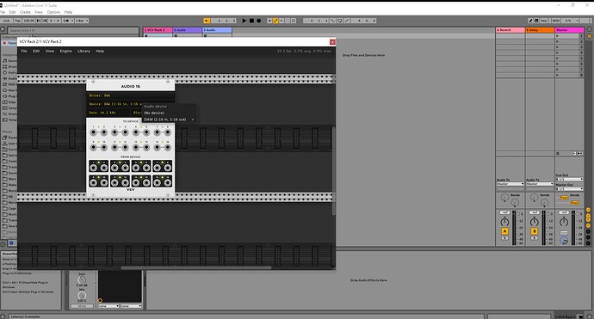Open Return A Audio To Master dropdown
Screen dimensions: 594x319
point(510,184)
